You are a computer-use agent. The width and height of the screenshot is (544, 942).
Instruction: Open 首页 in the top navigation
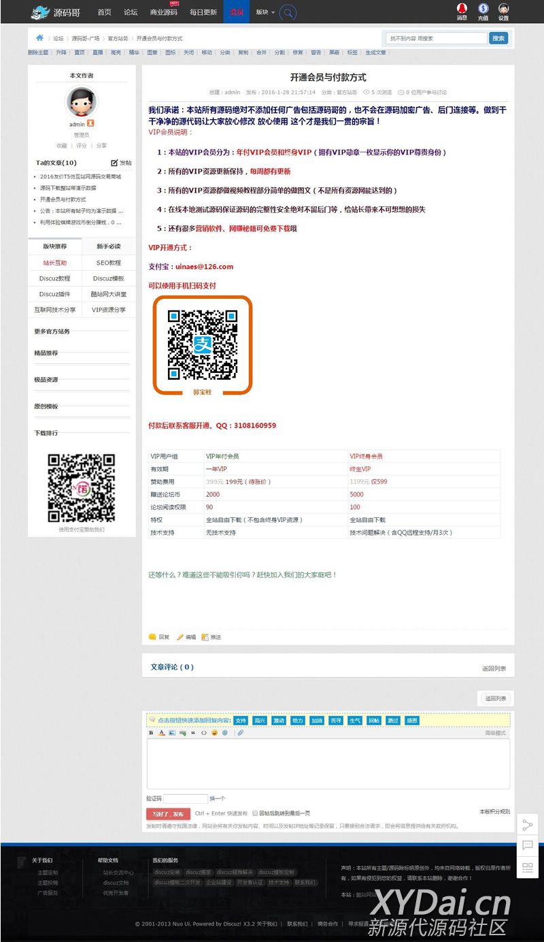click(104, 12)
